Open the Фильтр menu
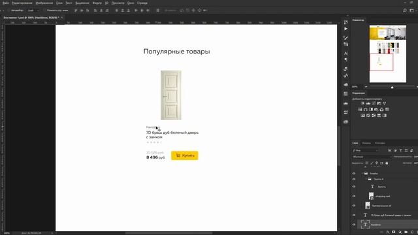Viewport: 418px width, 235px height. point(97,3)
